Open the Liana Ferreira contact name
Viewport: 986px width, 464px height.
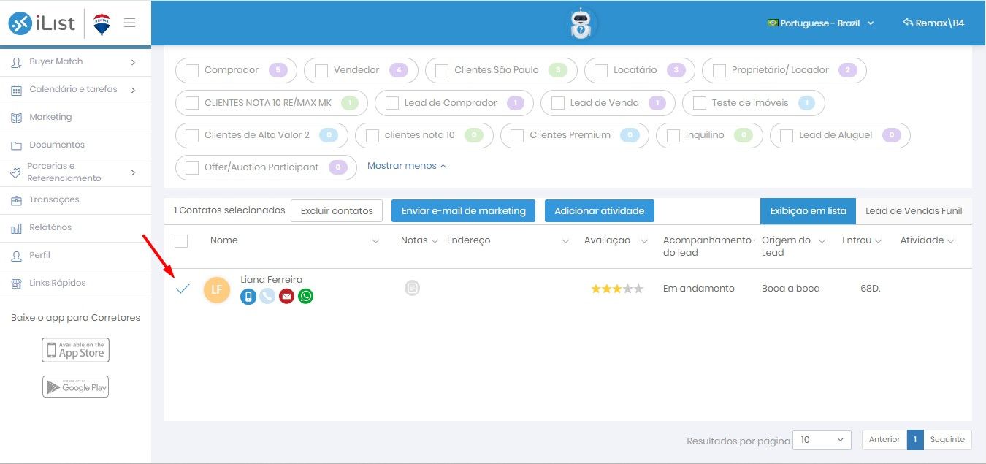point(271,279)
